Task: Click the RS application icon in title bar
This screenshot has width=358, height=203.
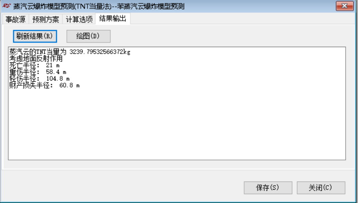Action: point(6,6)
